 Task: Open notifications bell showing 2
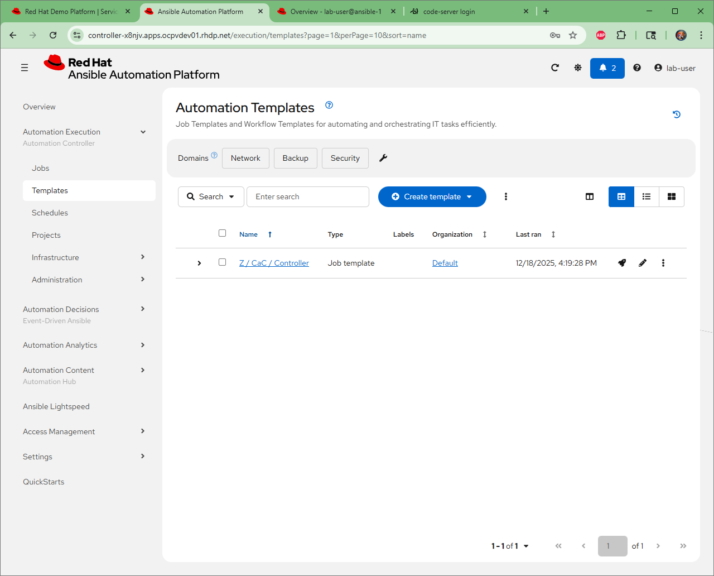coord(607,68)
